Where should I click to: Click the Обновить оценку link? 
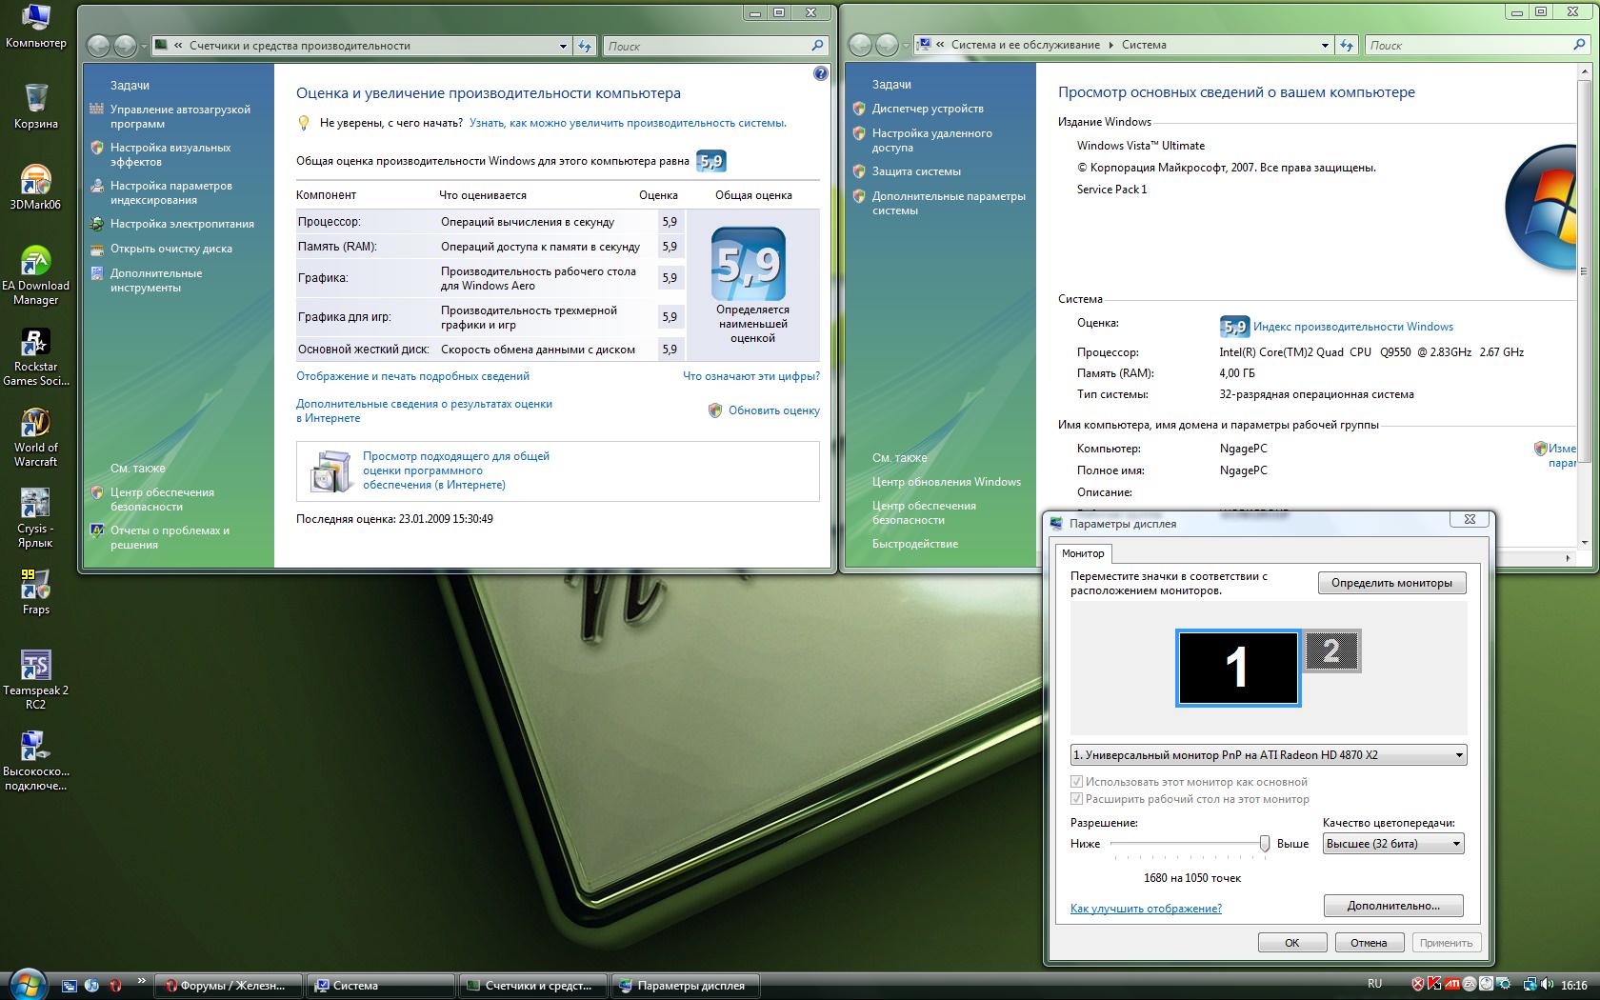click(774, 410)
